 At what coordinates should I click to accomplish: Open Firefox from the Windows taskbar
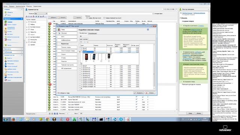tap(13, 119)
